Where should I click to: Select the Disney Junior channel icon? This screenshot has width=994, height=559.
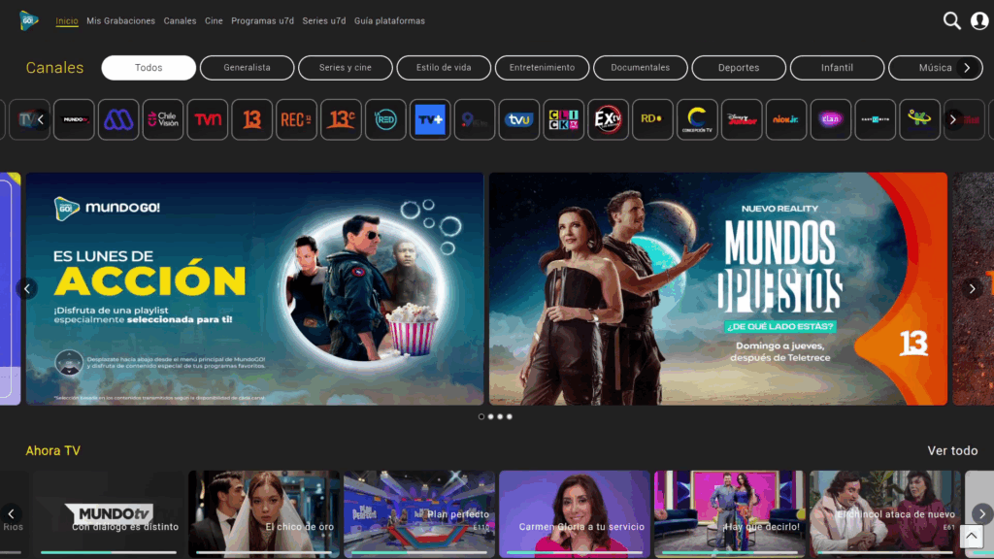(742, 119)
